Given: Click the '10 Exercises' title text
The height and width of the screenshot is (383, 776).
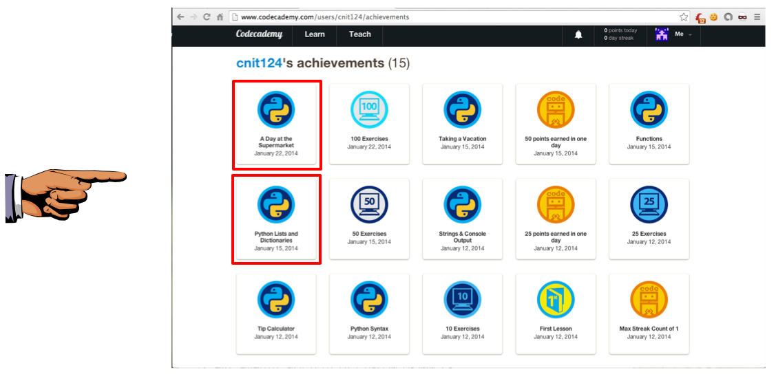Looking at the screenshot, I should pyautogui.click(x=462, y=329).
